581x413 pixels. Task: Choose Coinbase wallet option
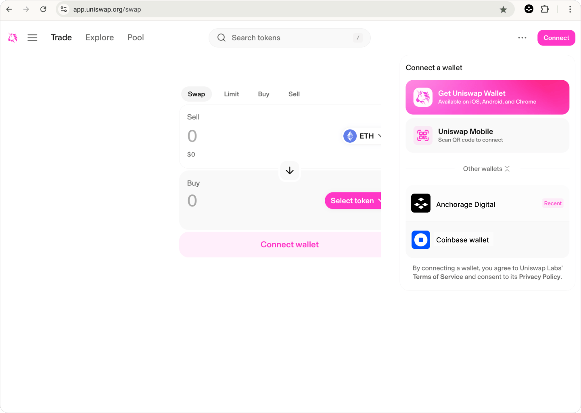point(487,240)
